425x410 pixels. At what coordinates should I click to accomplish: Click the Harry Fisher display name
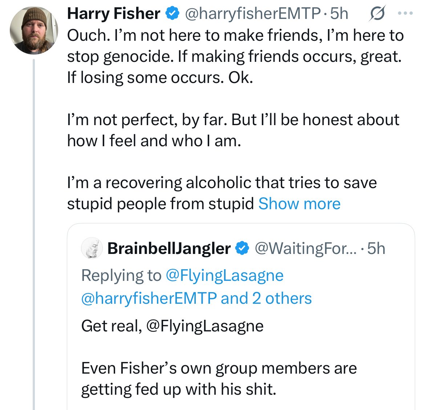114,14
